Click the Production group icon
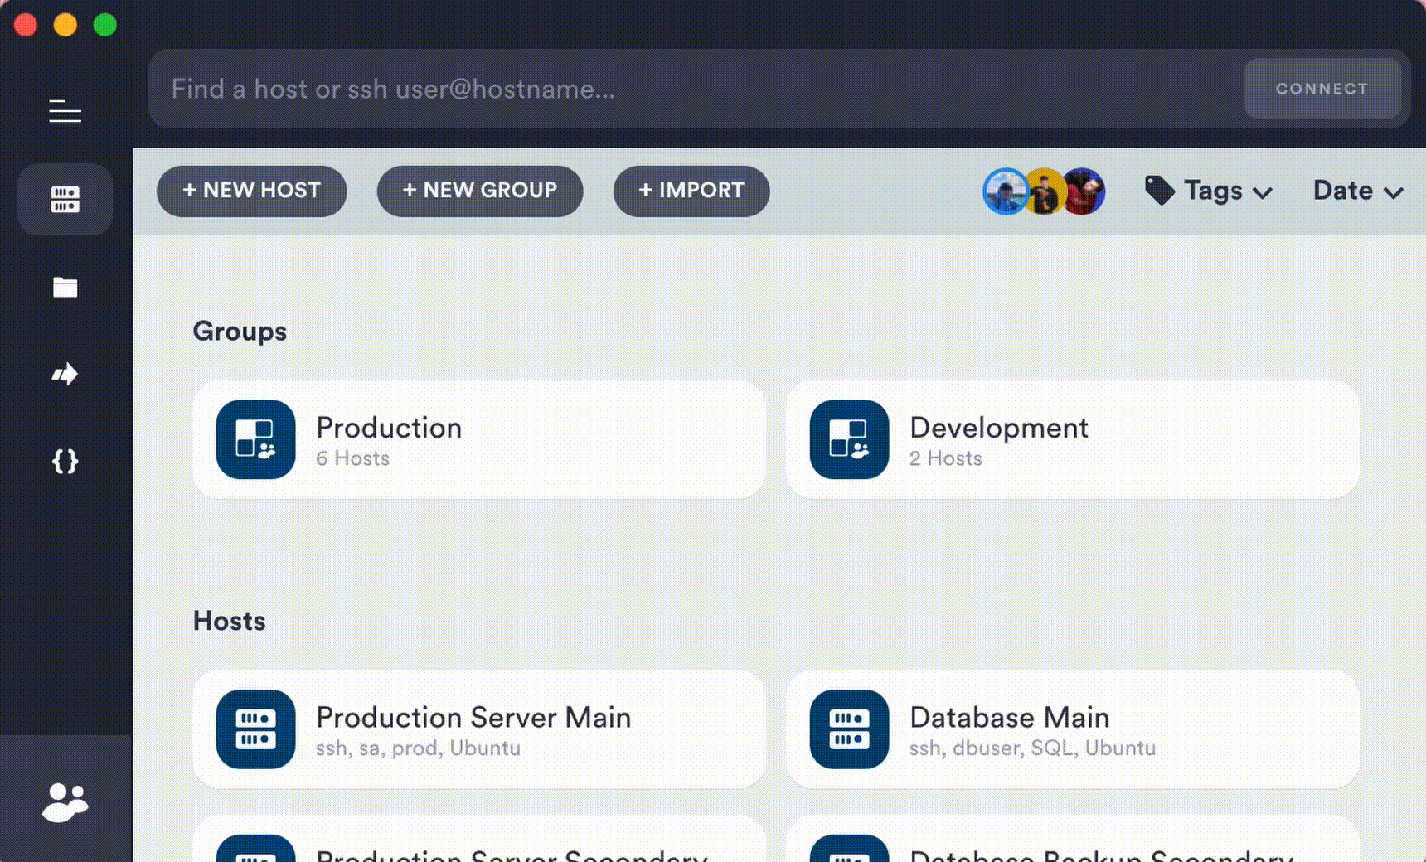 255,439
